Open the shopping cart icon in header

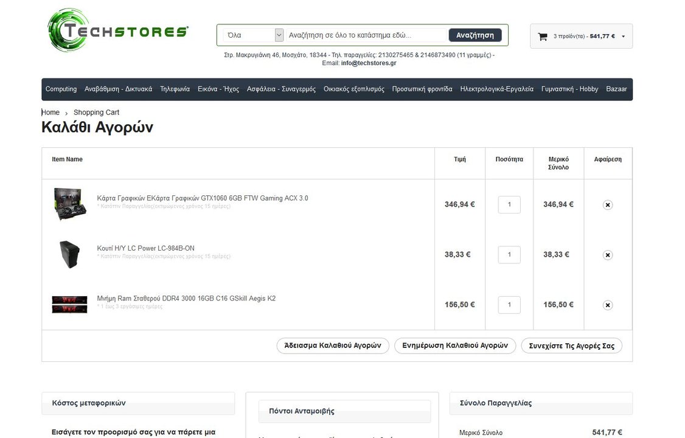click(543, 36)
